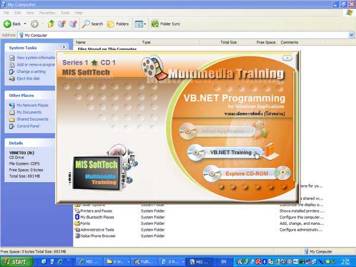
Task: Expand the Address bar dropdown arrow
Action: tap(351, 35)
